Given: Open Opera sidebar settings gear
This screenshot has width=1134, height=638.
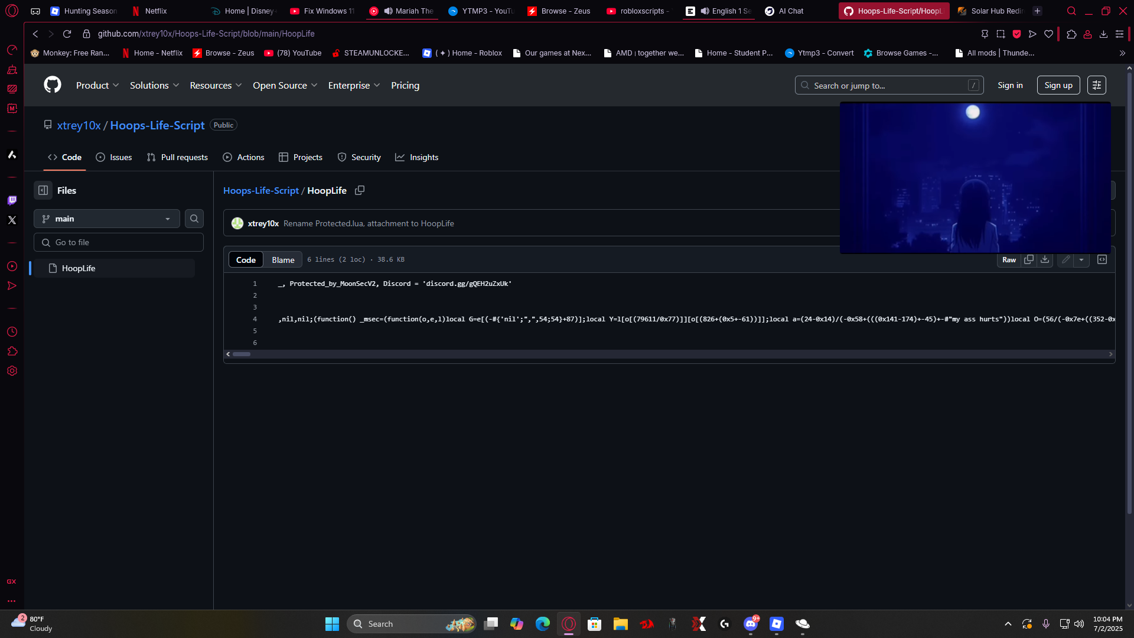Looking at the screenshot, I should click(12, 371).
